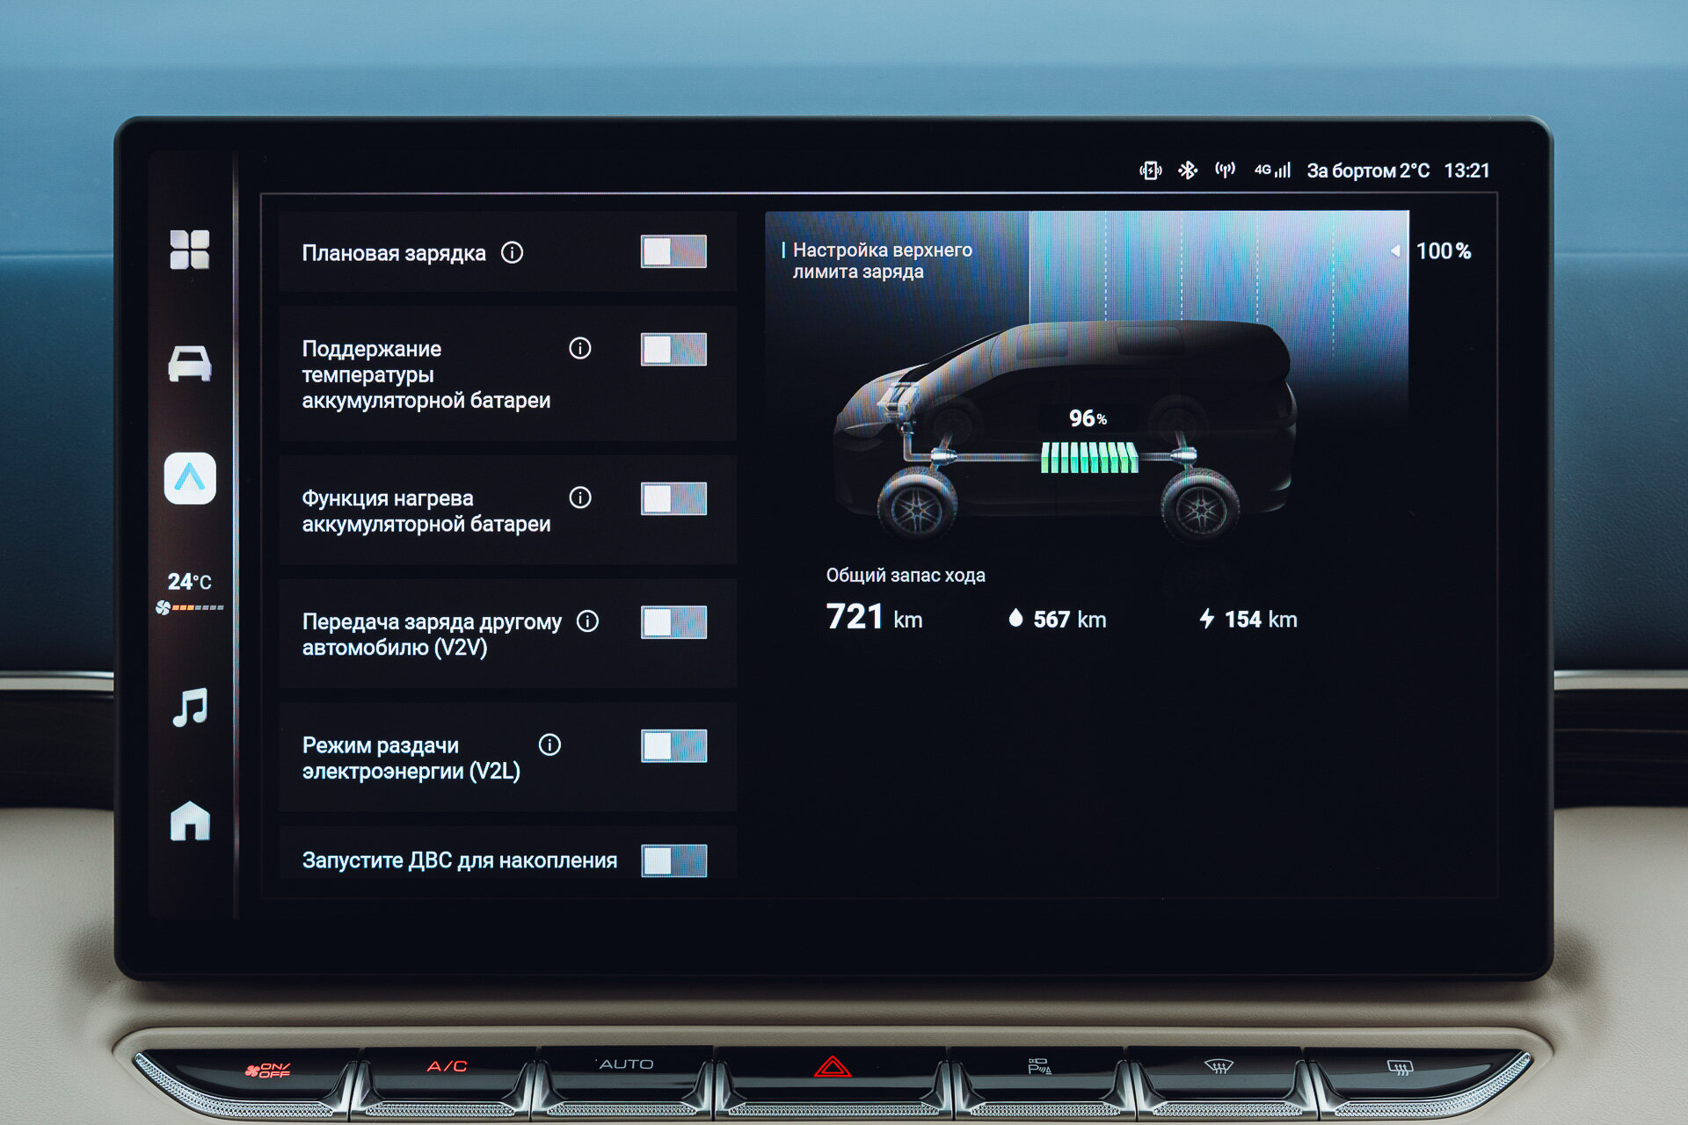This screenshot has height=1125, width=1688.
Task: Enable V2L power sharing switch
Action: 673,746
